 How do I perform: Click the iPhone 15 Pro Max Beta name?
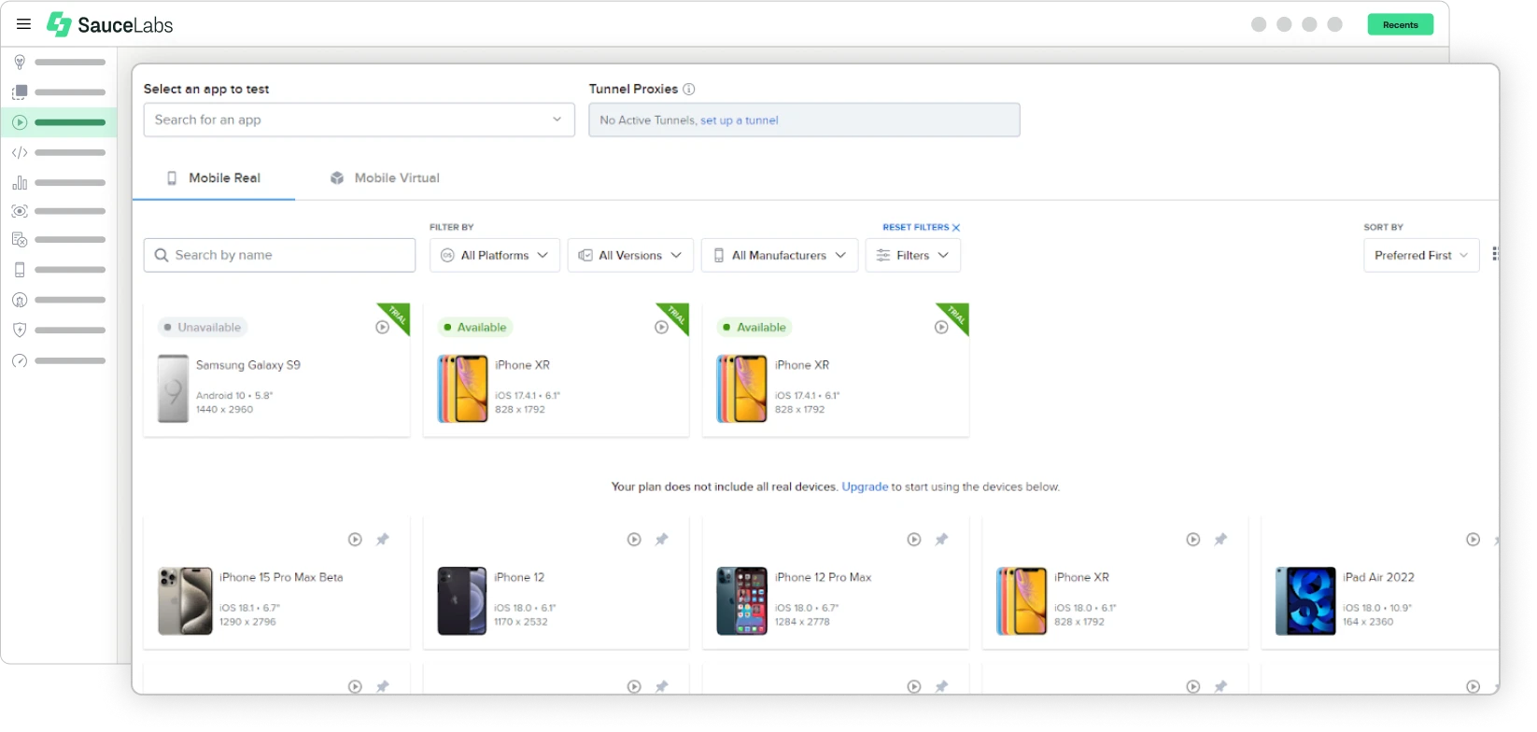281,577
